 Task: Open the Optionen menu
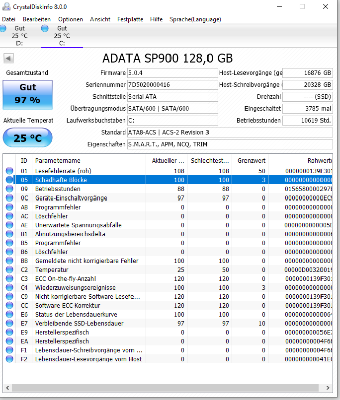pos(71,19)
